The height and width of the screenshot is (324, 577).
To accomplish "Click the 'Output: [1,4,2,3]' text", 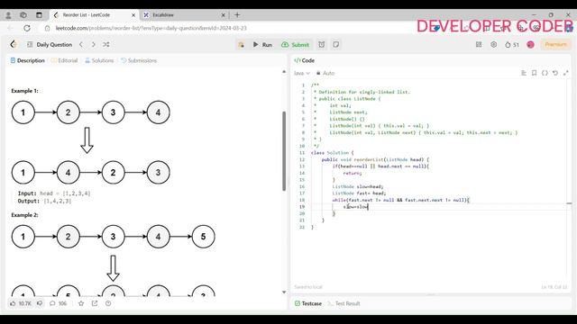I will 44,201.
